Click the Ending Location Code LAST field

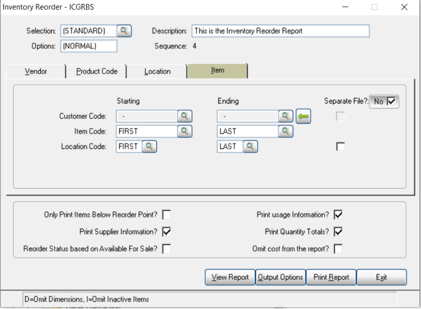230,146
